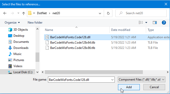Click the search magnifier icon
170x94 pixels.
click(121, 13)
